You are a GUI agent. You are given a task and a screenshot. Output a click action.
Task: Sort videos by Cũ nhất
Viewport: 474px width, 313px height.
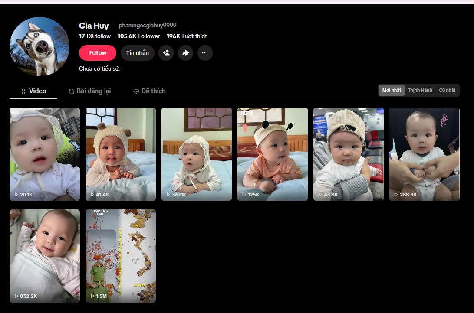(447, 90)
